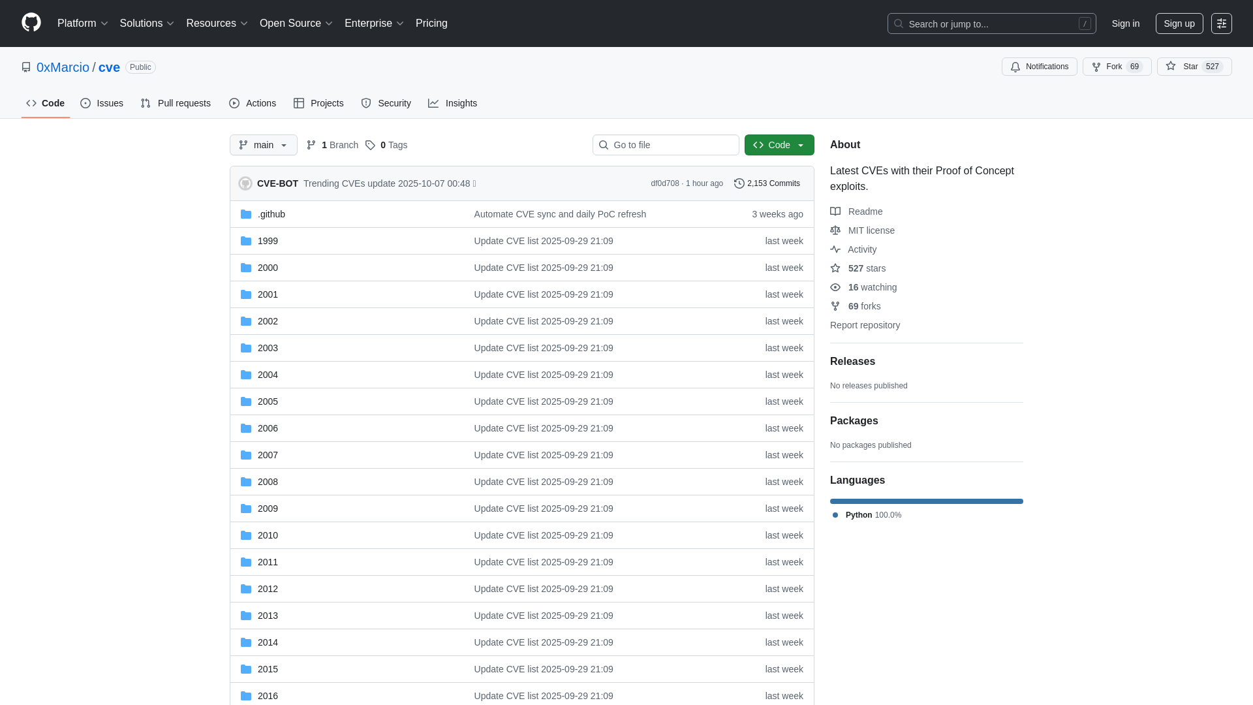This screenshot has width=1253, height=705.
Task: Open the Open Source menu chevron
Action: click(330, 23)
